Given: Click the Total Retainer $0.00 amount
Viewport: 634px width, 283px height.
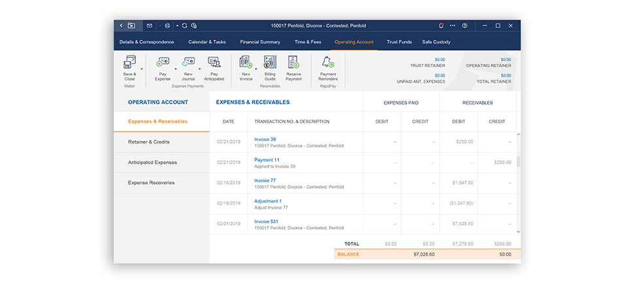Looking at the screenshot, I should pos(505,76).
